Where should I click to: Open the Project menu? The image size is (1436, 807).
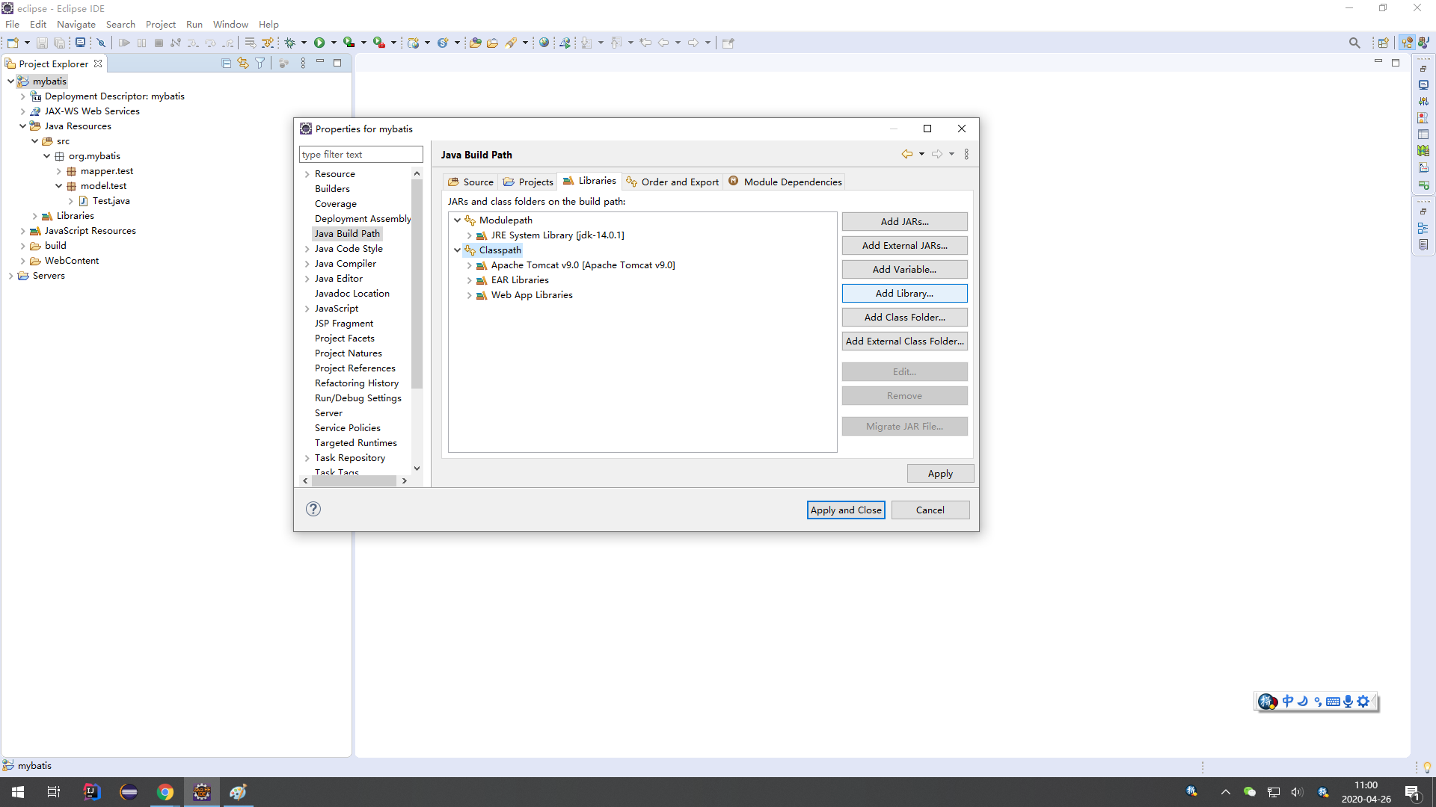[160, 24]
